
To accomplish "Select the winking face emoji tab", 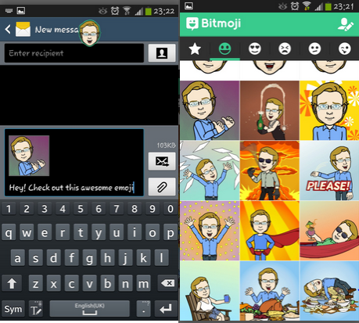I will [345, 48].
